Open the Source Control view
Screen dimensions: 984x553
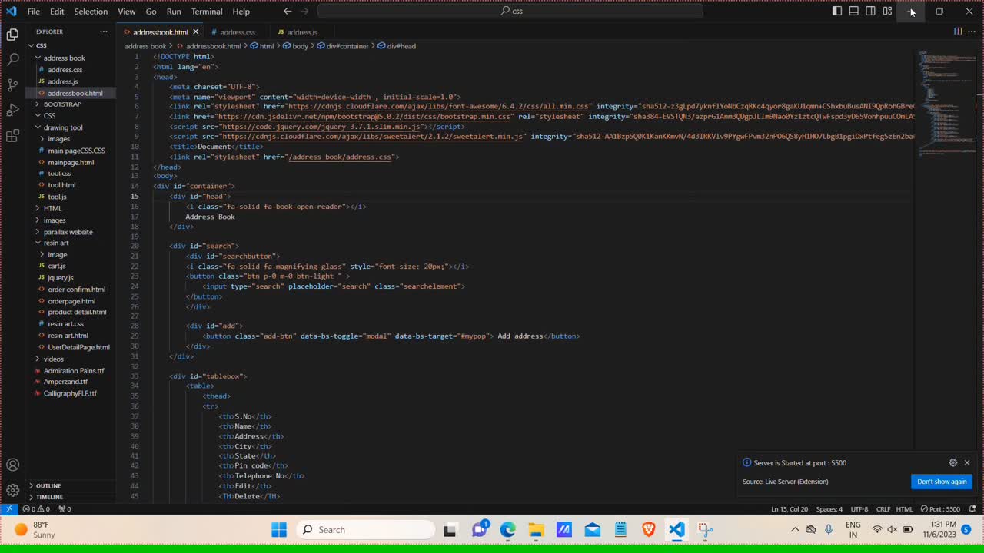12,84
